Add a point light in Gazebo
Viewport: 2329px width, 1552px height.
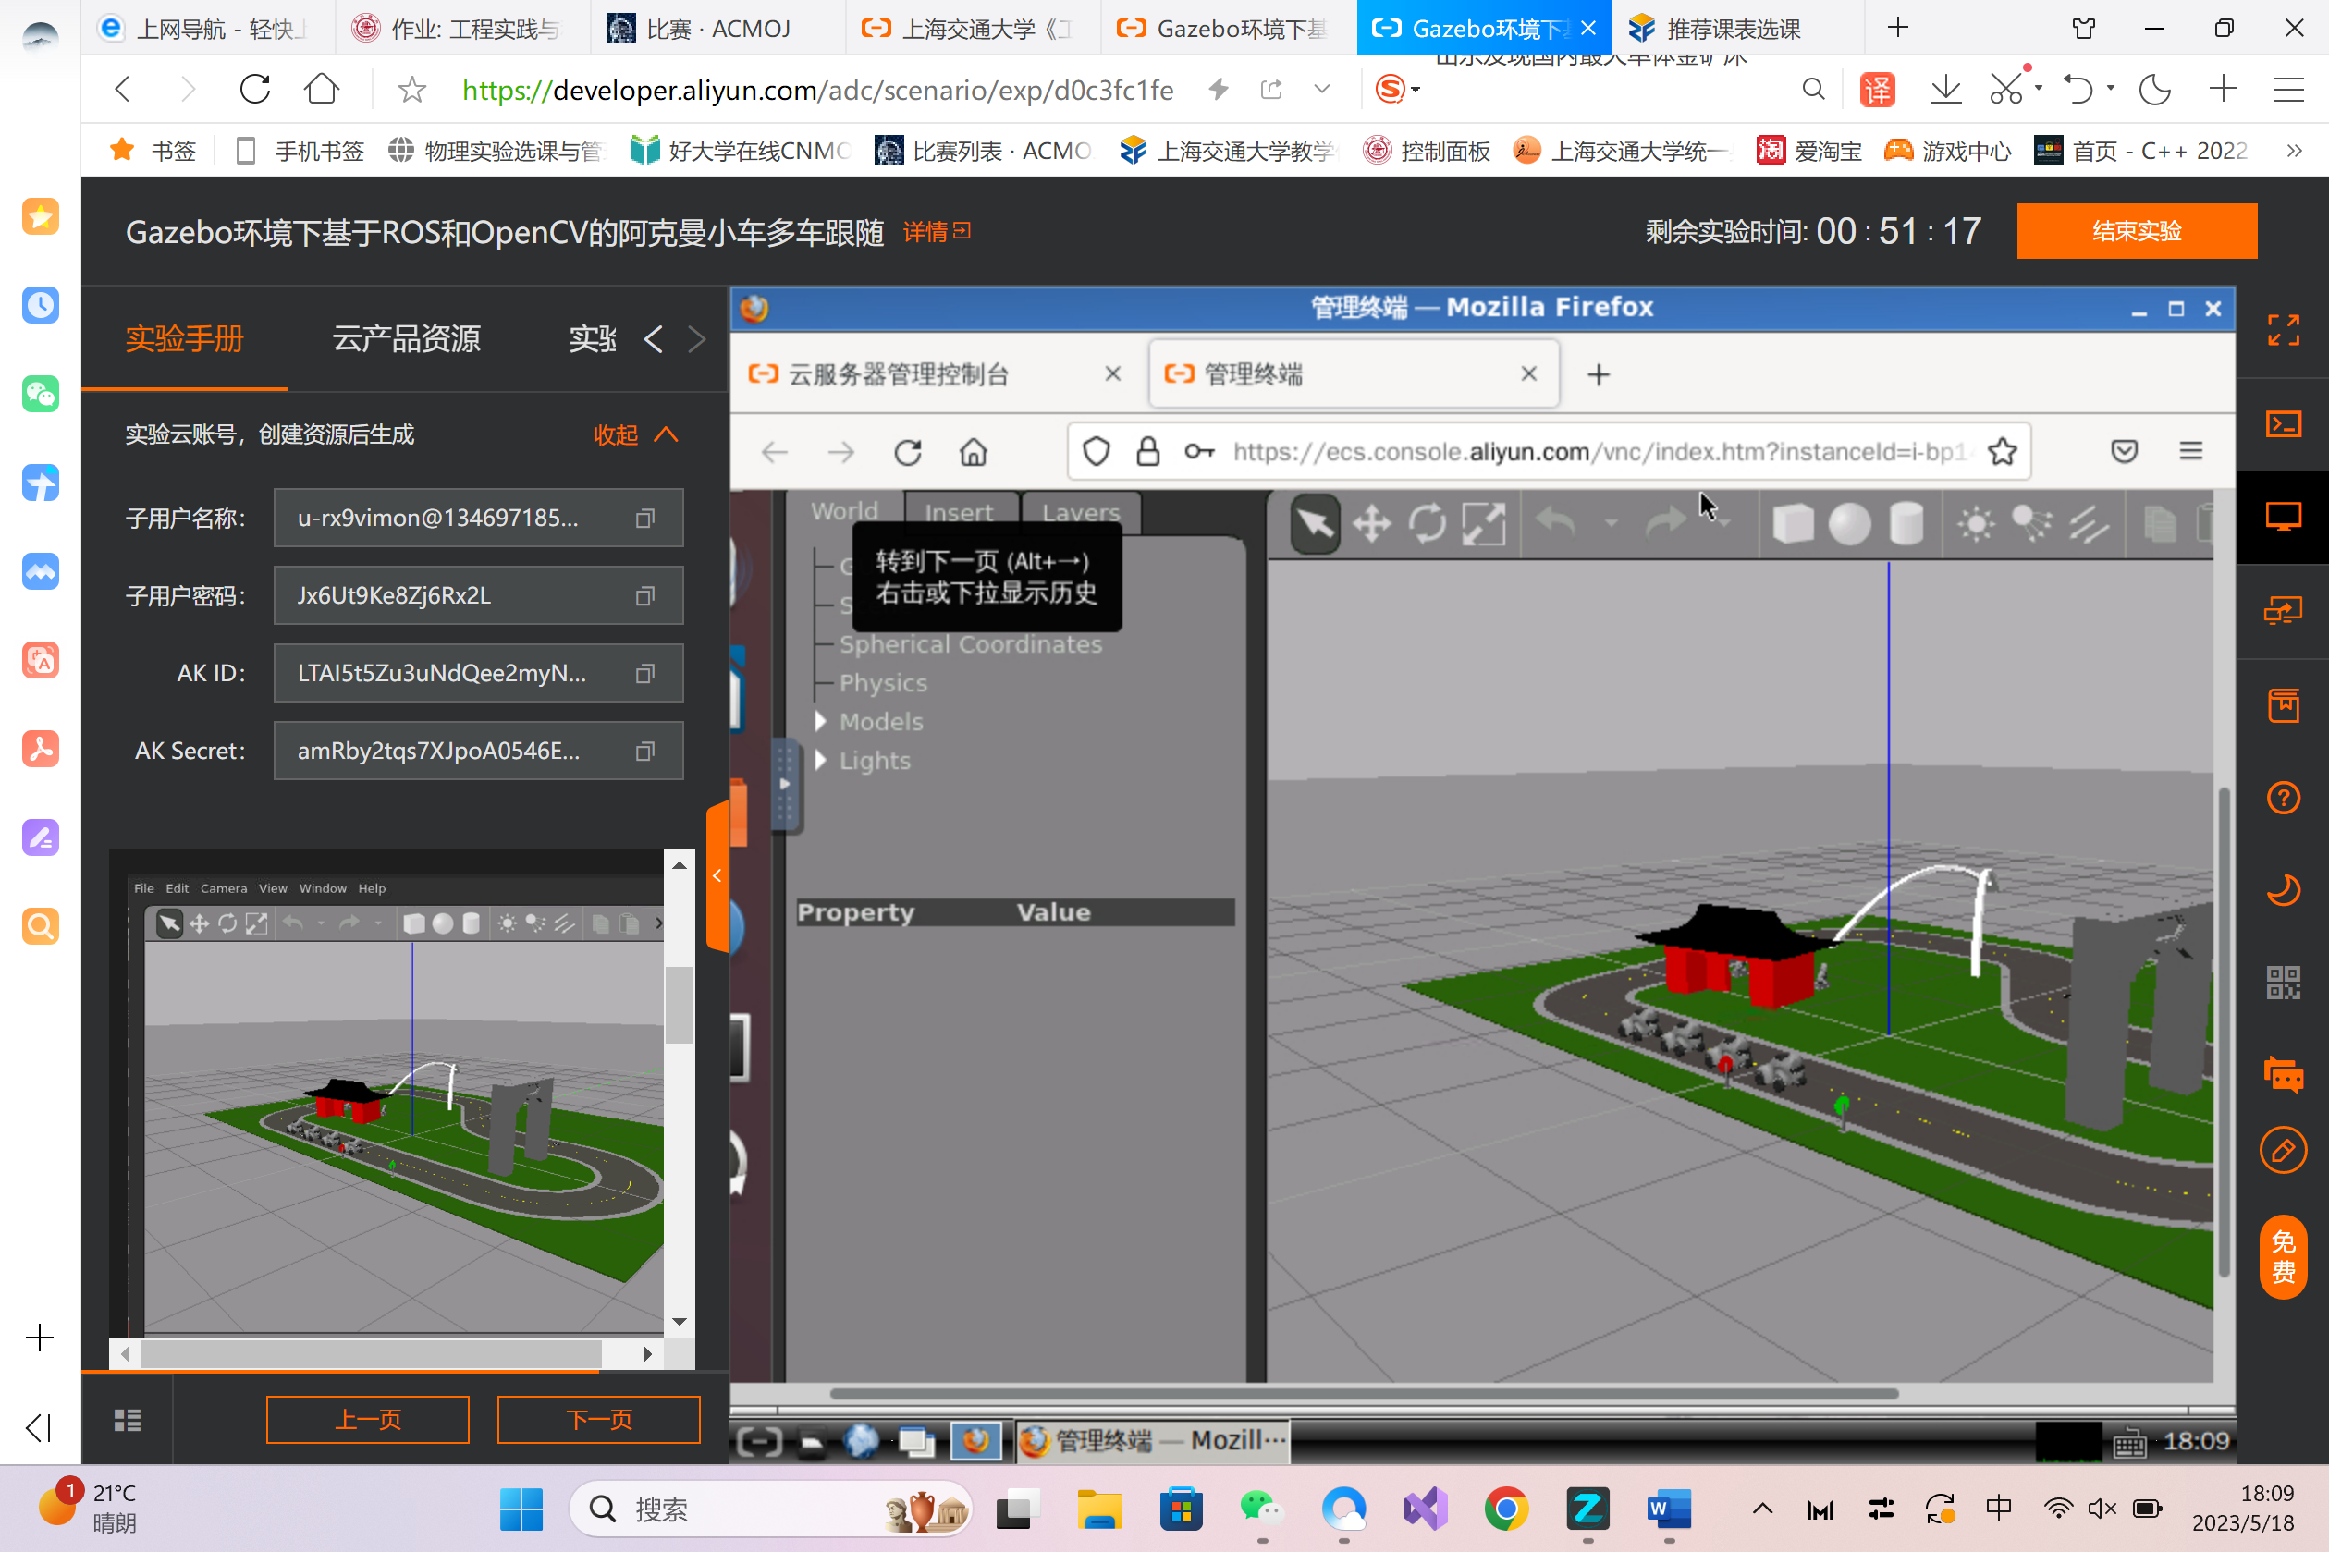(x=1976, y=523)
